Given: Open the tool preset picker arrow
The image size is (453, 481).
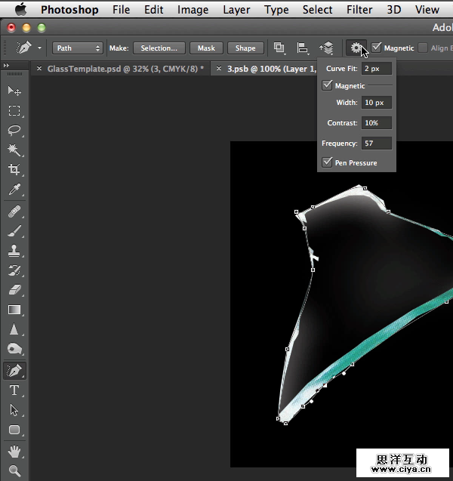Looking at the screenshot, I should point(39,48).
